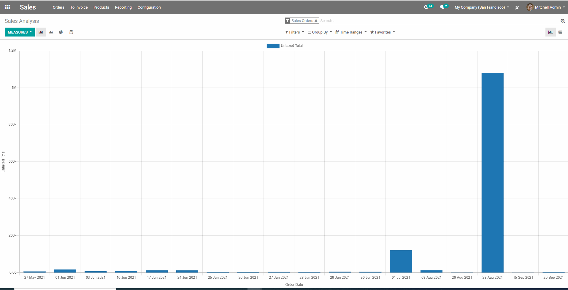Click the 10 Jun 2021 axis label
Viewport: 568px width, 290px height.
pyautogui.click(x=126, y=278)
